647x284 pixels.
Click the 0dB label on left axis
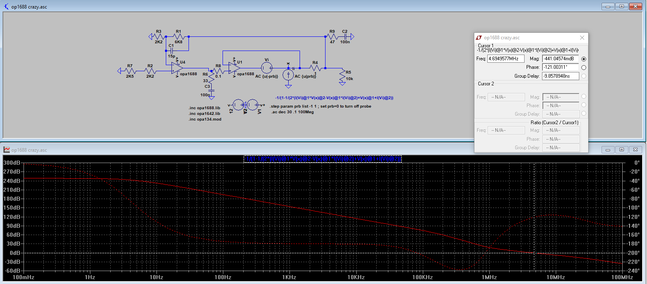[15, 253]
